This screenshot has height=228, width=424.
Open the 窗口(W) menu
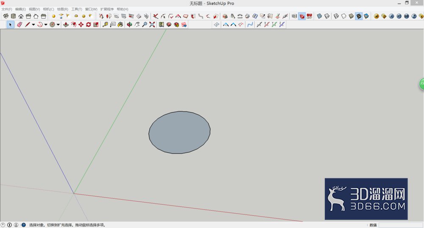pyautogui.click(x=91, y=9)
